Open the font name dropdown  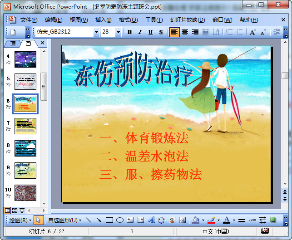(96, 32)
